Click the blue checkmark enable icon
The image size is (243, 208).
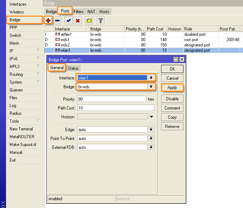click(69, 21)
